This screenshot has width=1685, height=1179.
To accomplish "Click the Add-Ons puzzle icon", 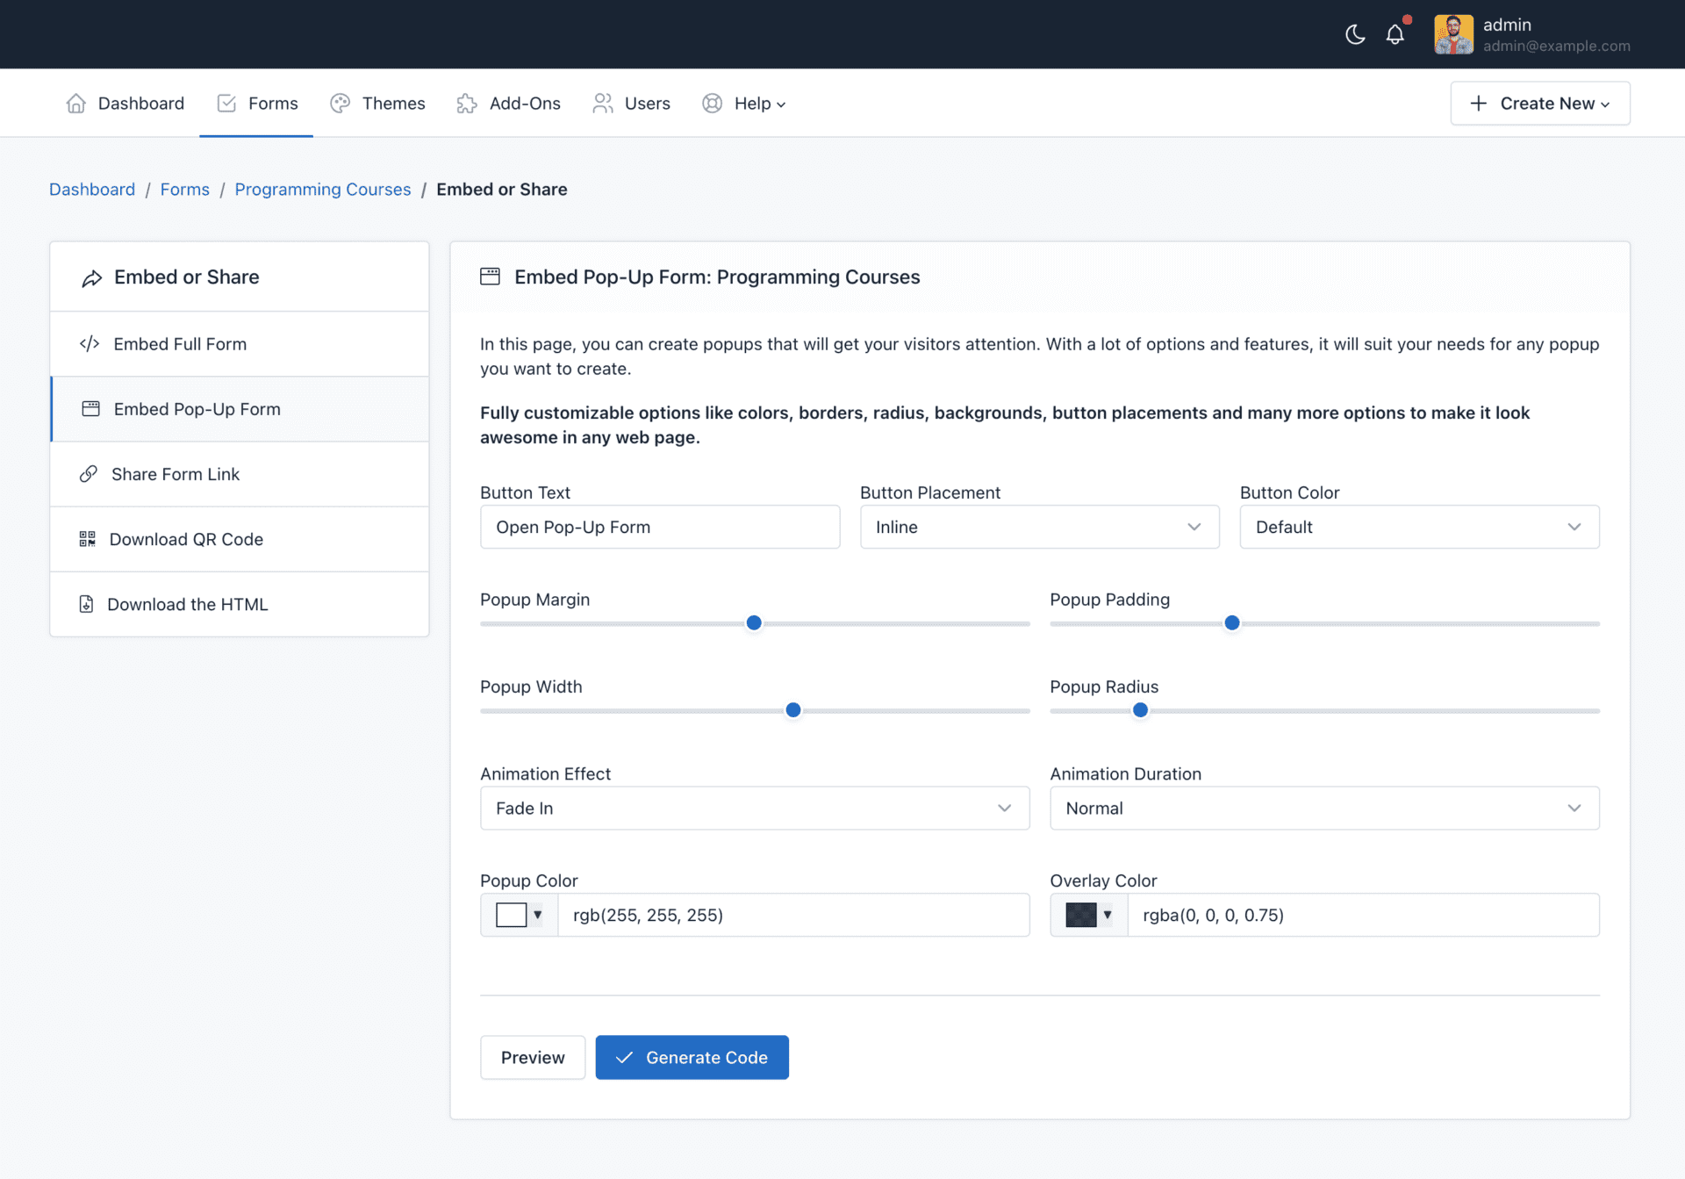I will point(467,104).
